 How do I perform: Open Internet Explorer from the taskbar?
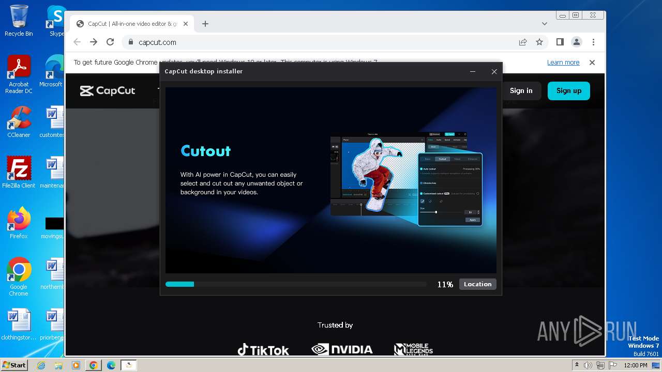(41, 365)
